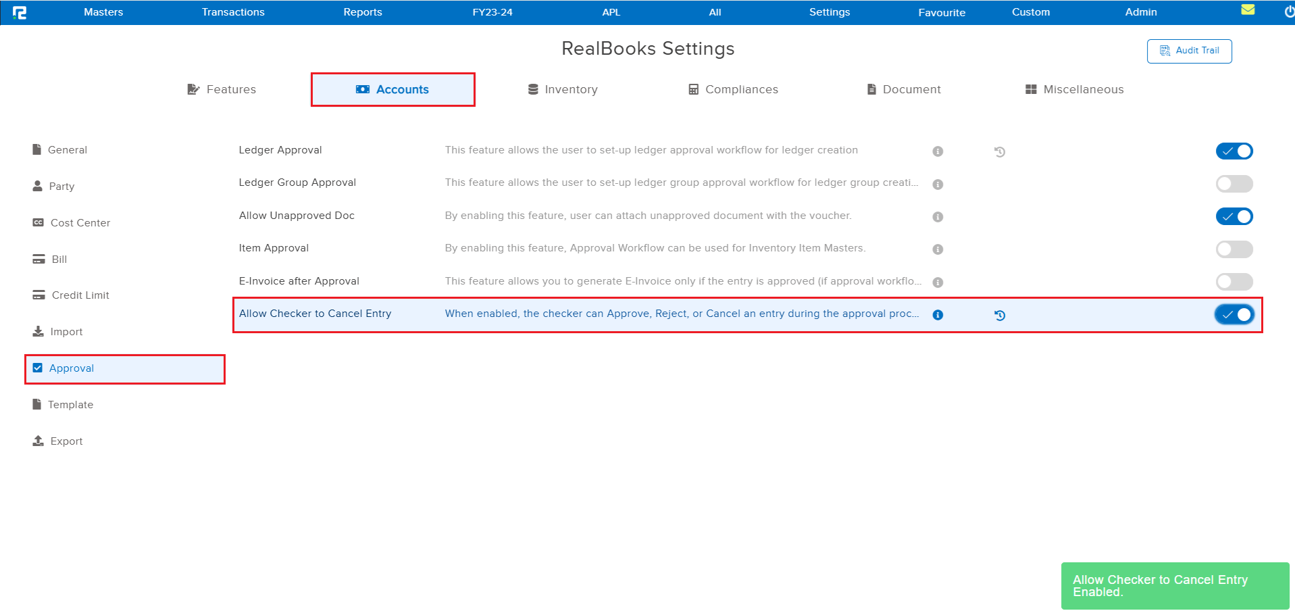Open the Transactions menu
Image resolution: width=1295 pixels, height=613 pixels.
233,12
